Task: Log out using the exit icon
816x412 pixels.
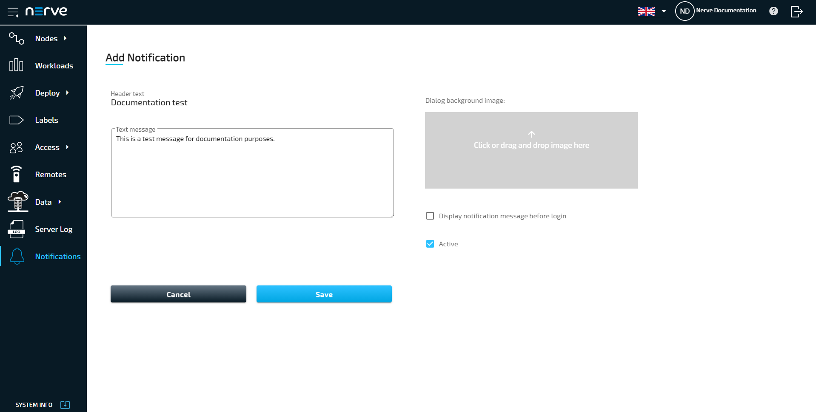Action: [x=796, y=11]
